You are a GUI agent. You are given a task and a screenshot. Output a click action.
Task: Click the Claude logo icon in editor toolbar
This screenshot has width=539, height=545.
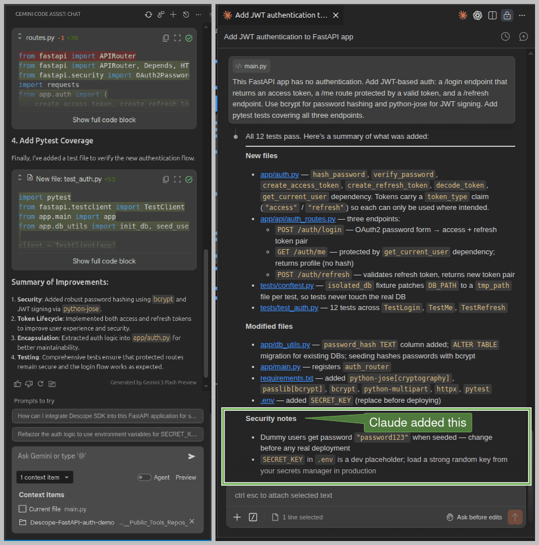(x=463, y=15)
